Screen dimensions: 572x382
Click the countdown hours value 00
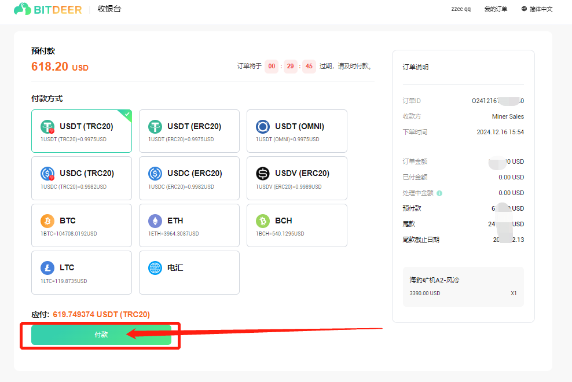pyautogui.click(x=272, y=67)
